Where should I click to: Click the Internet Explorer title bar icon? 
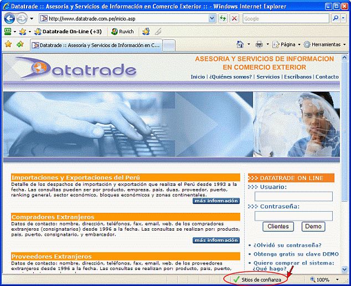[x=6, y=6]
